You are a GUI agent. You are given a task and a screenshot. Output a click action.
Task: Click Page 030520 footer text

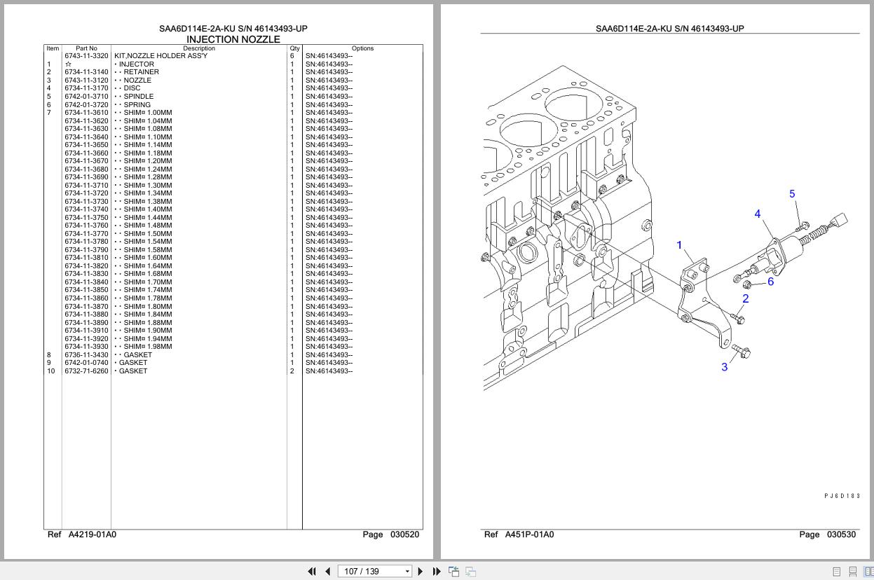click(x=391, y=534)
